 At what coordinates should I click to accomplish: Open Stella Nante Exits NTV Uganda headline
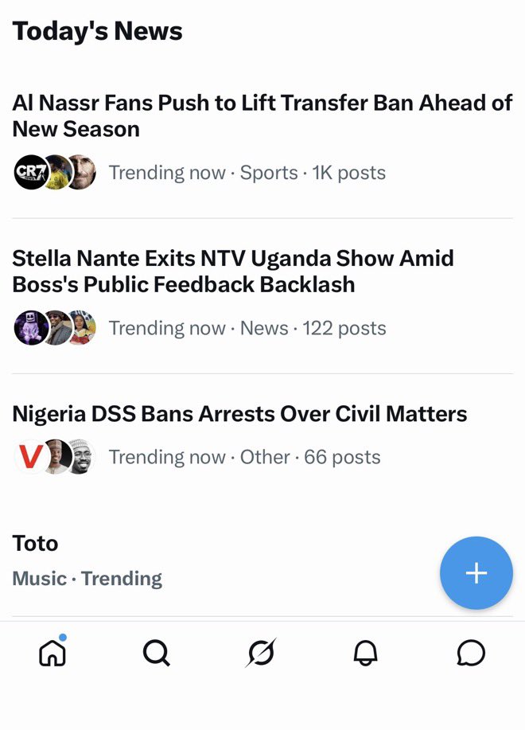coord(233,271)
